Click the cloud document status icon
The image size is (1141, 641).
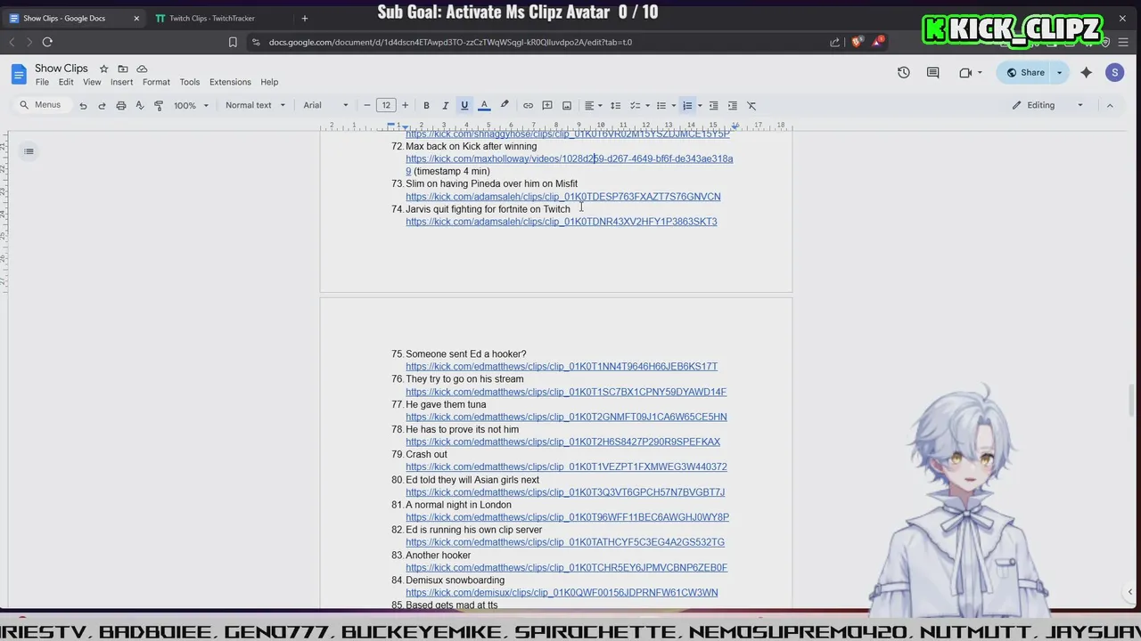142,69
